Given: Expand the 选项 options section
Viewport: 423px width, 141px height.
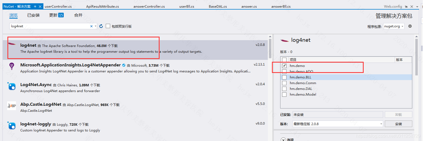Looking at the screenshot, I should (283, 140).
